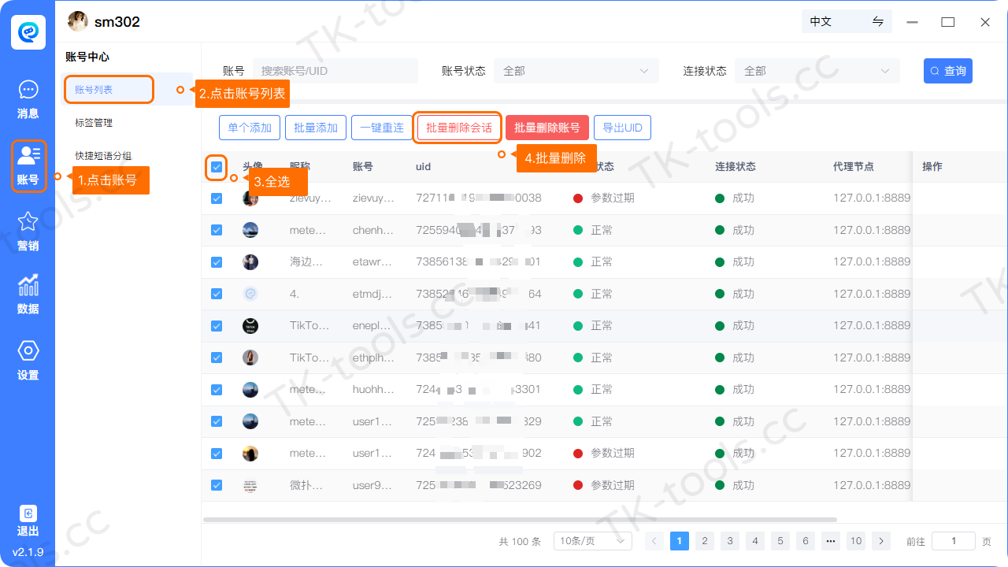Open the 数据 data section
The image size is (1008, 567).
(28, 295)
